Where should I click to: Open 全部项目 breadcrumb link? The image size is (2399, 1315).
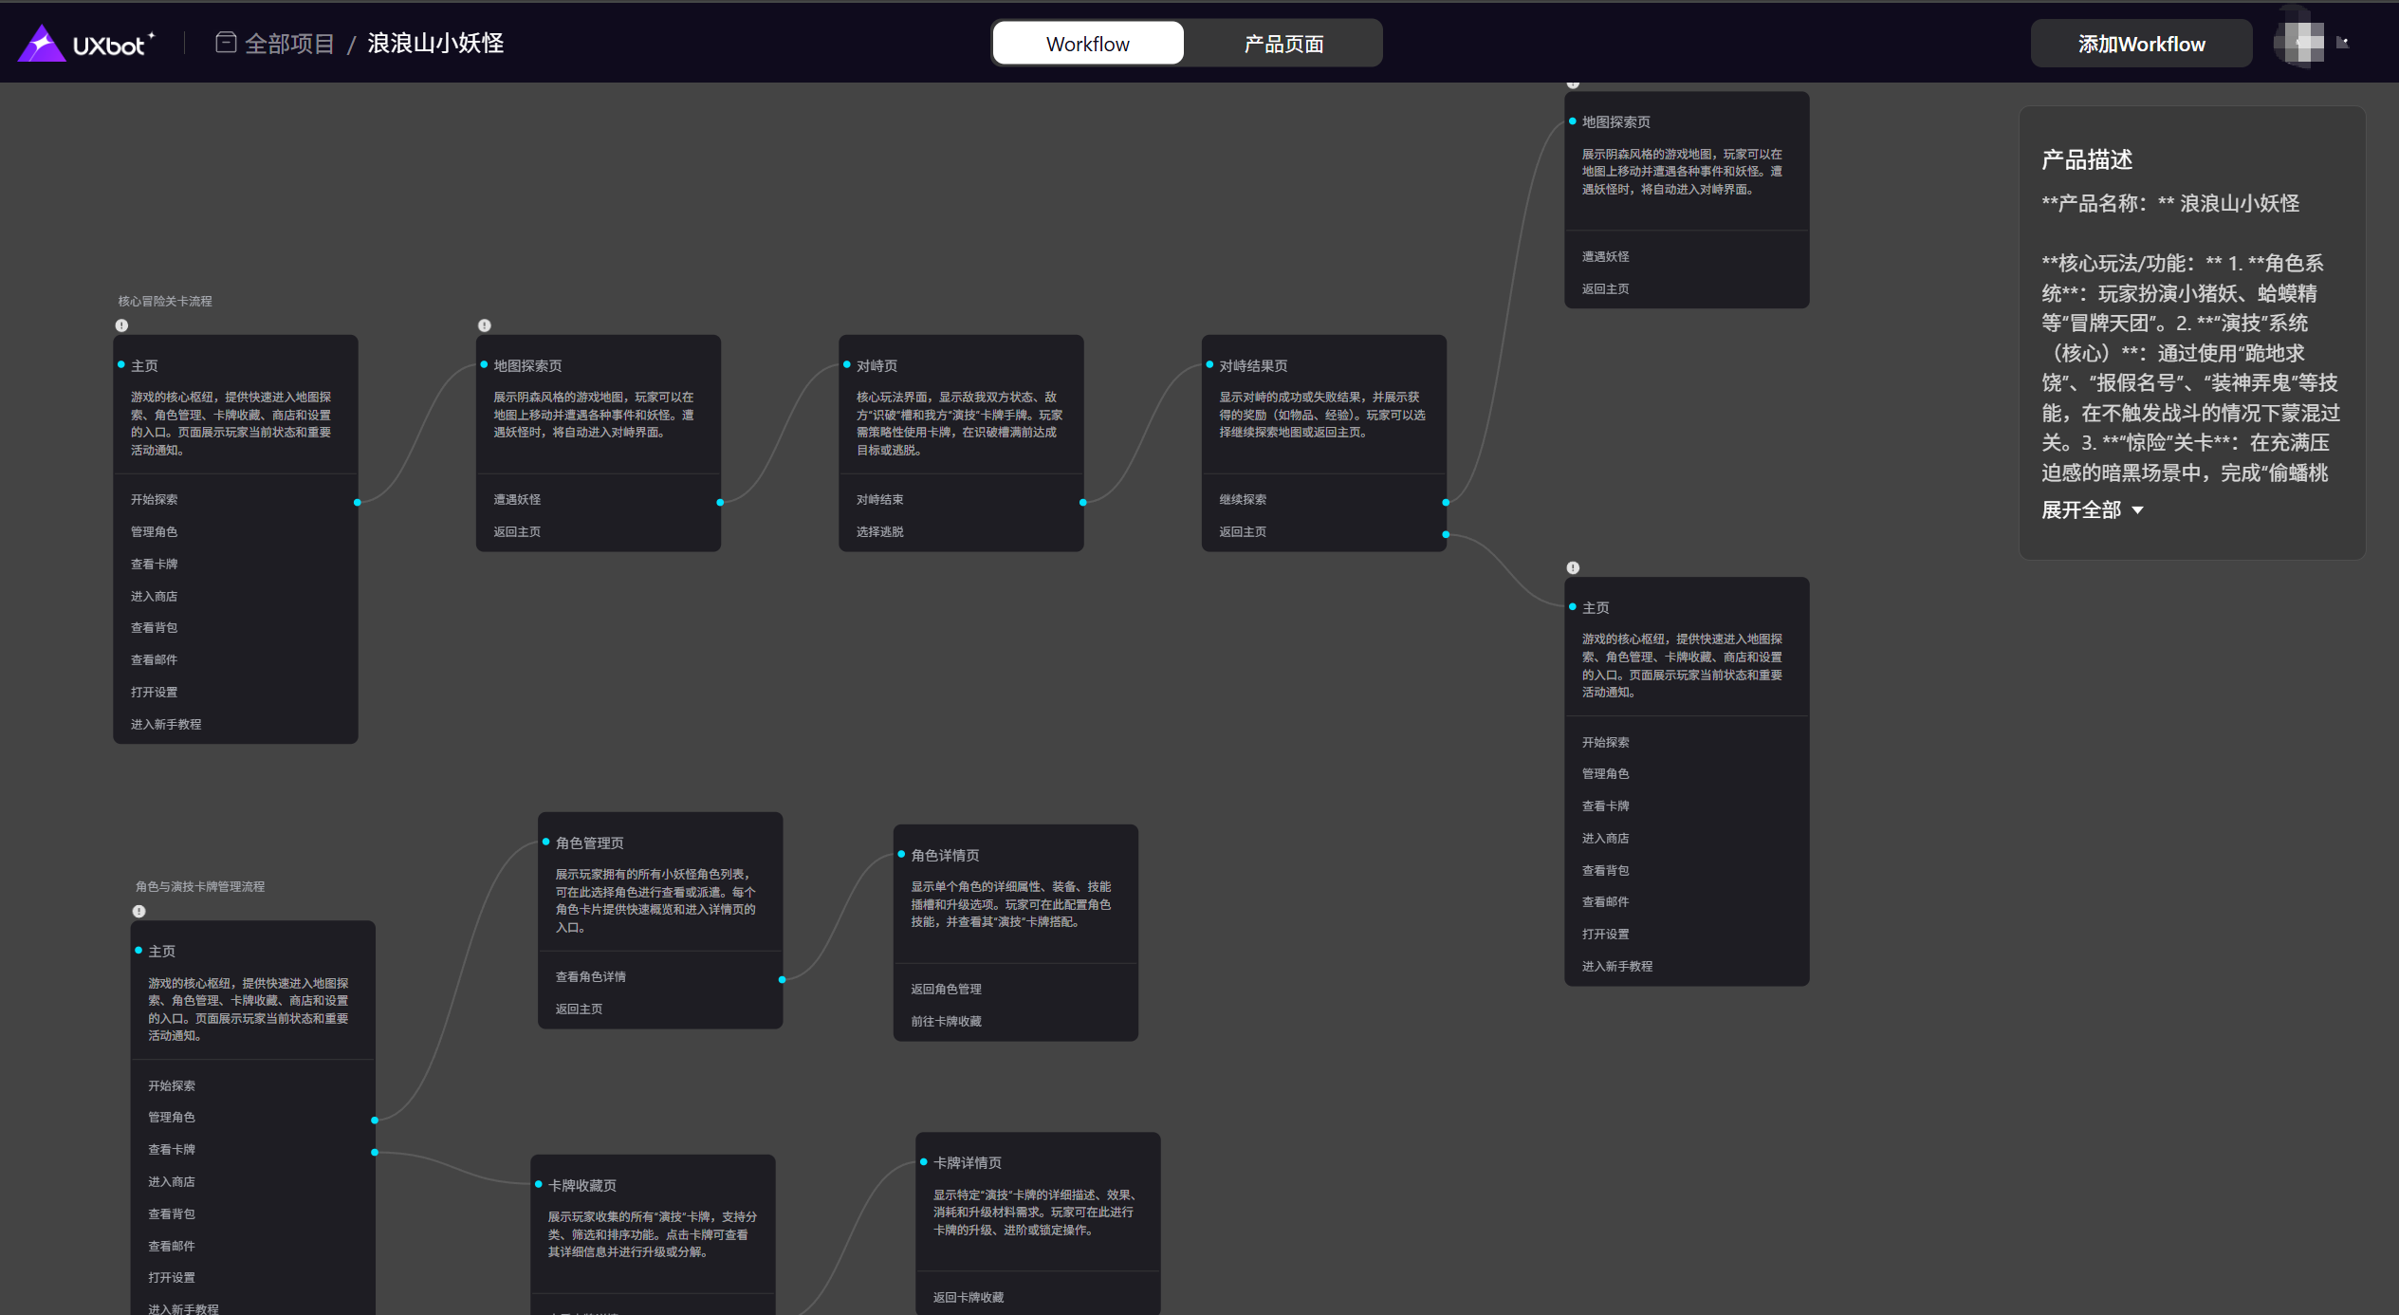coord(289,44)
